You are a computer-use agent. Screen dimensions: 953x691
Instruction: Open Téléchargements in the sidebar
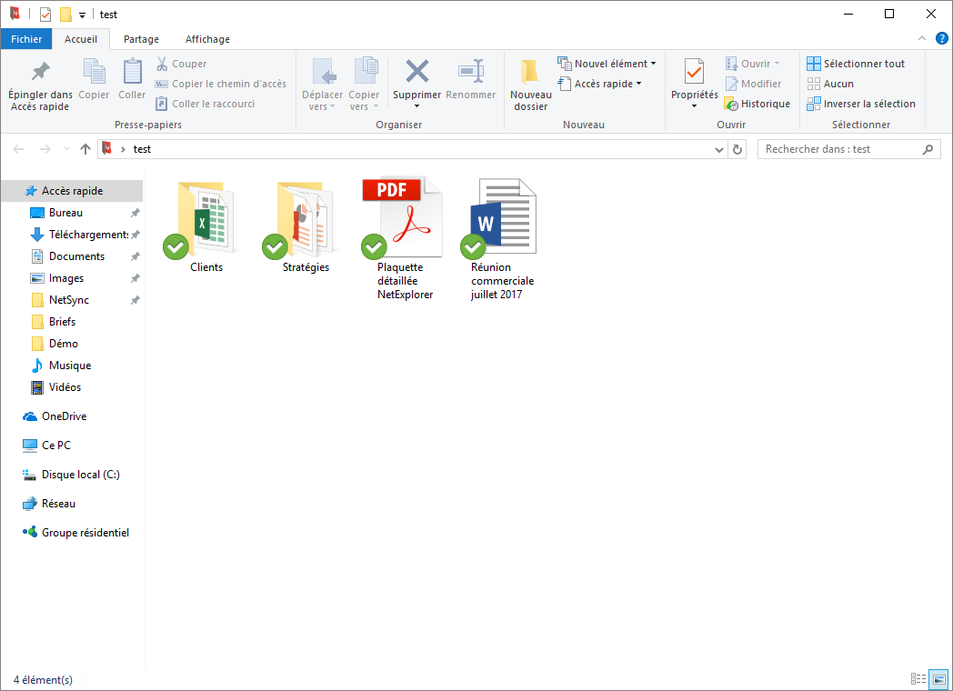point(87,235)
